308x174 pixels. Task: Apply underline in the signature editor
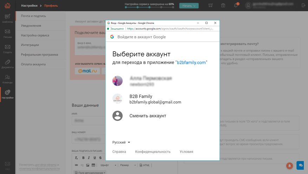click(95, 158)
